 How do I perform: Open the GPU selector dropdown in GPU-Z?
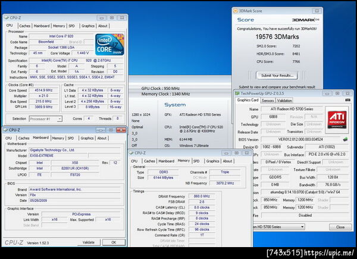[x=280, y=227]
